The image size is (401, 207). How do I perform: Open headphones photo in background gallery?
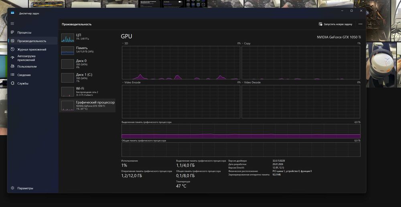381,65
